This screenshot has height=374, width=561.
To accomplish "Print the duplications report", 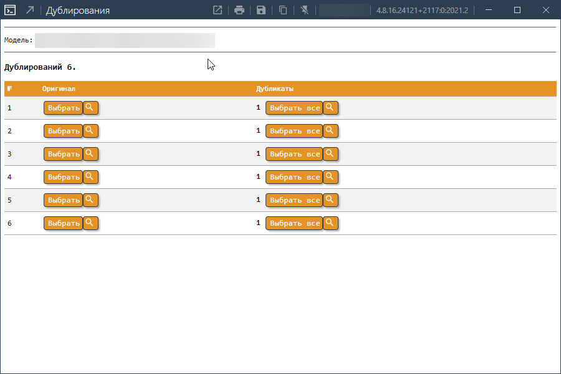I will [x=239, y=10].
